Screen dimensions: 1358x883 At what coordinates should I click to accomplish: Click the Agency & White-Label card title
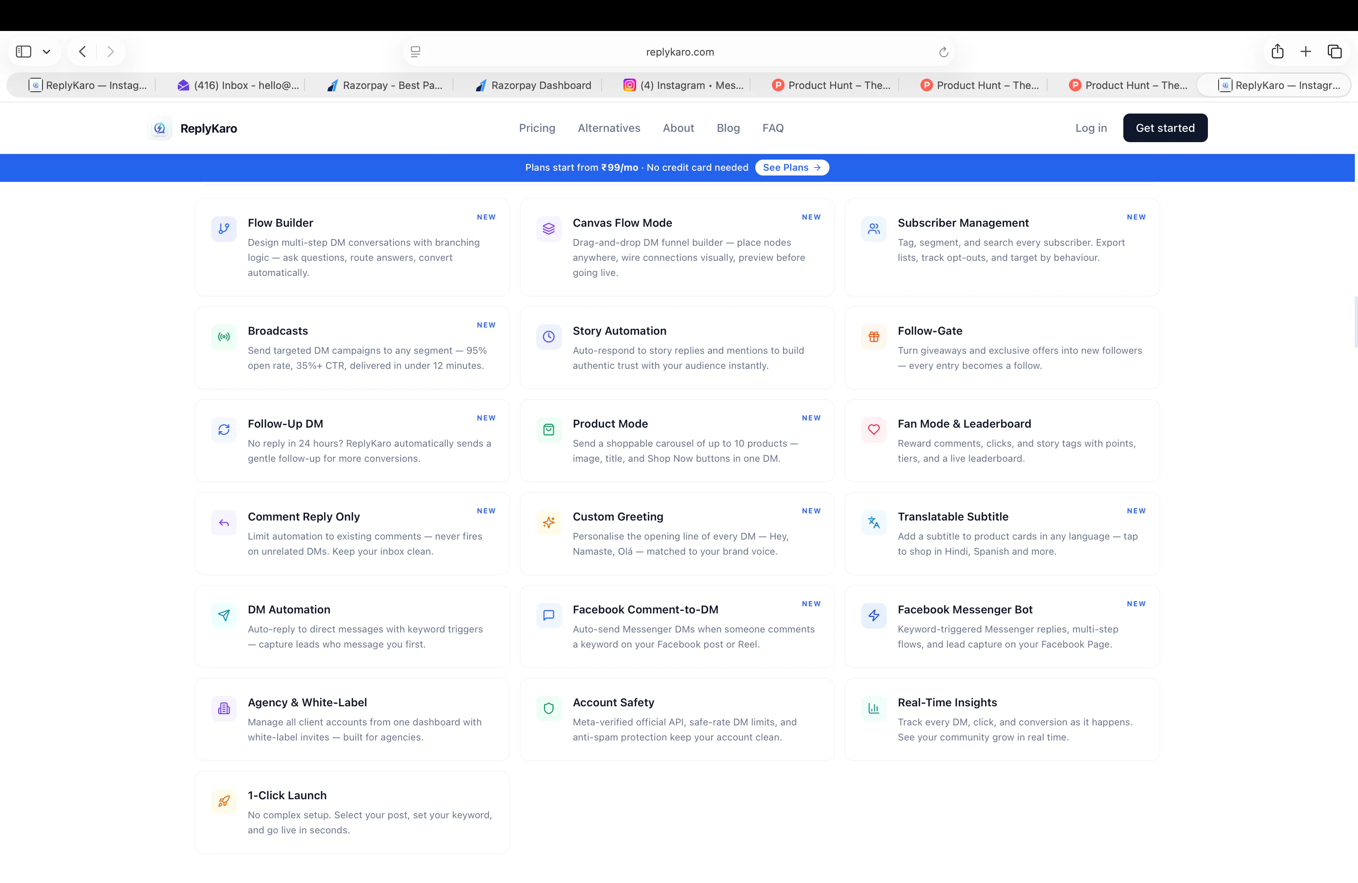click(307, 703)
